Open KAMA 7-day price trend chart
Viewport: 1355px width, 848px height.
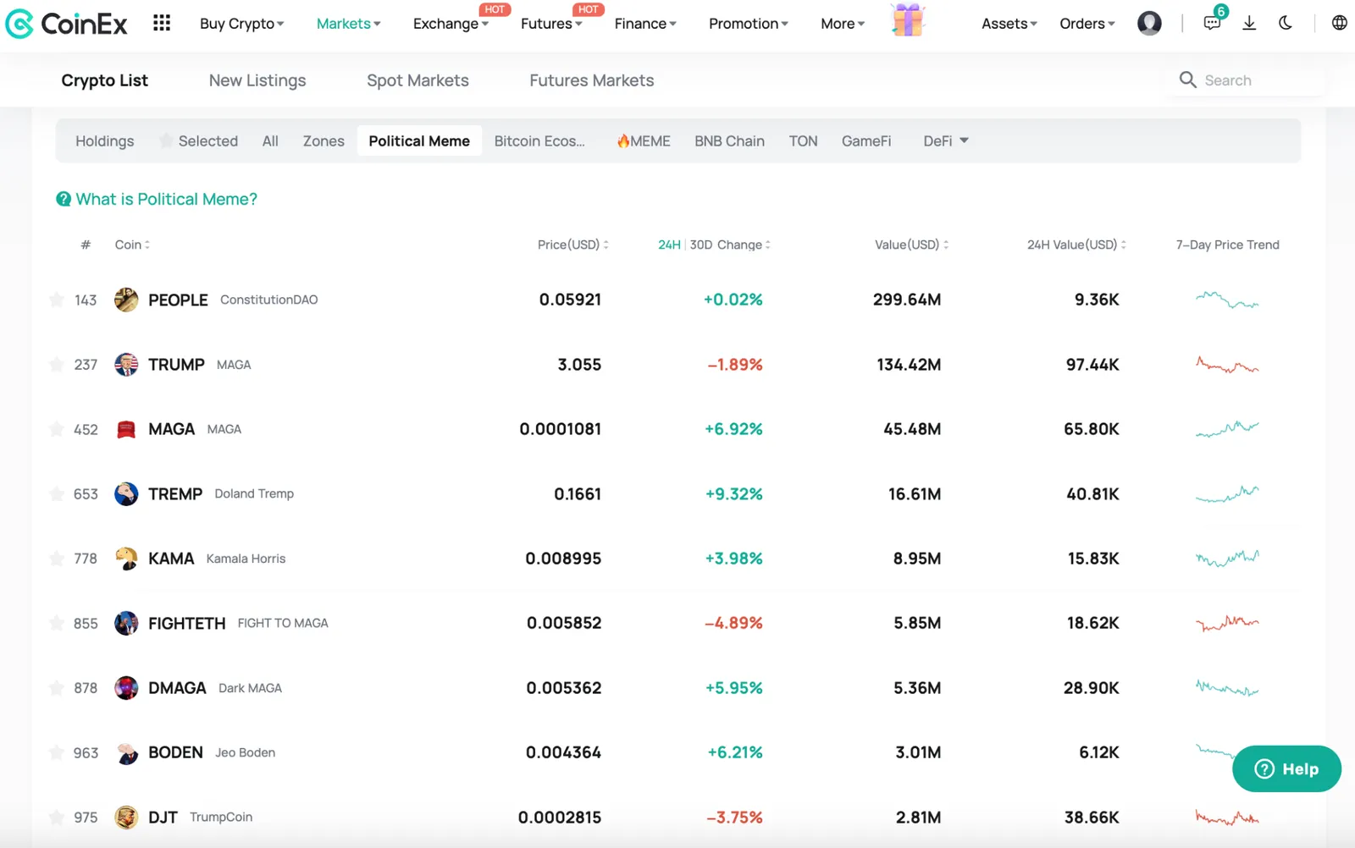[1227, 559]
